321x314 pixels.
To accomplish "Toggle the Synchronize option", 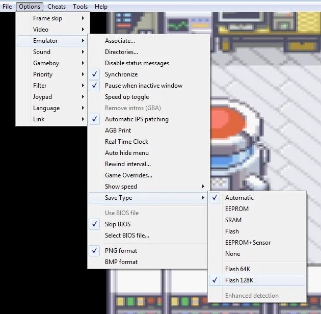I will tap(121, 74).
